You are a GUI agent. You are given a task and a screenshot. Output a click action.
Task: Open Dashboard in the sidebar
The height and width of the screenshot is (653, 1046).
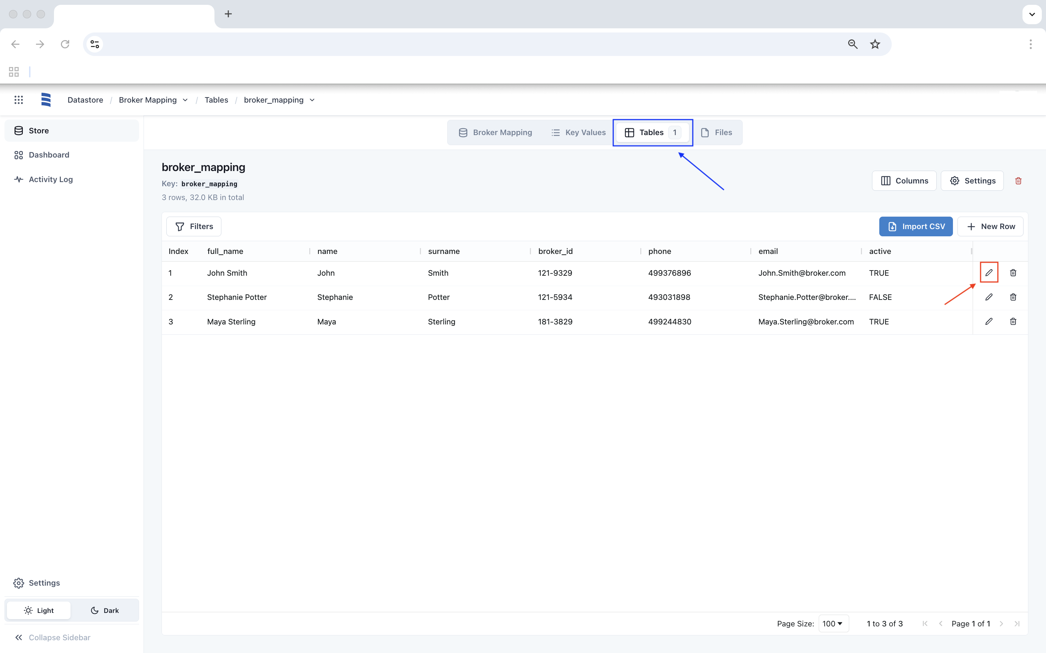coord(72,155)
